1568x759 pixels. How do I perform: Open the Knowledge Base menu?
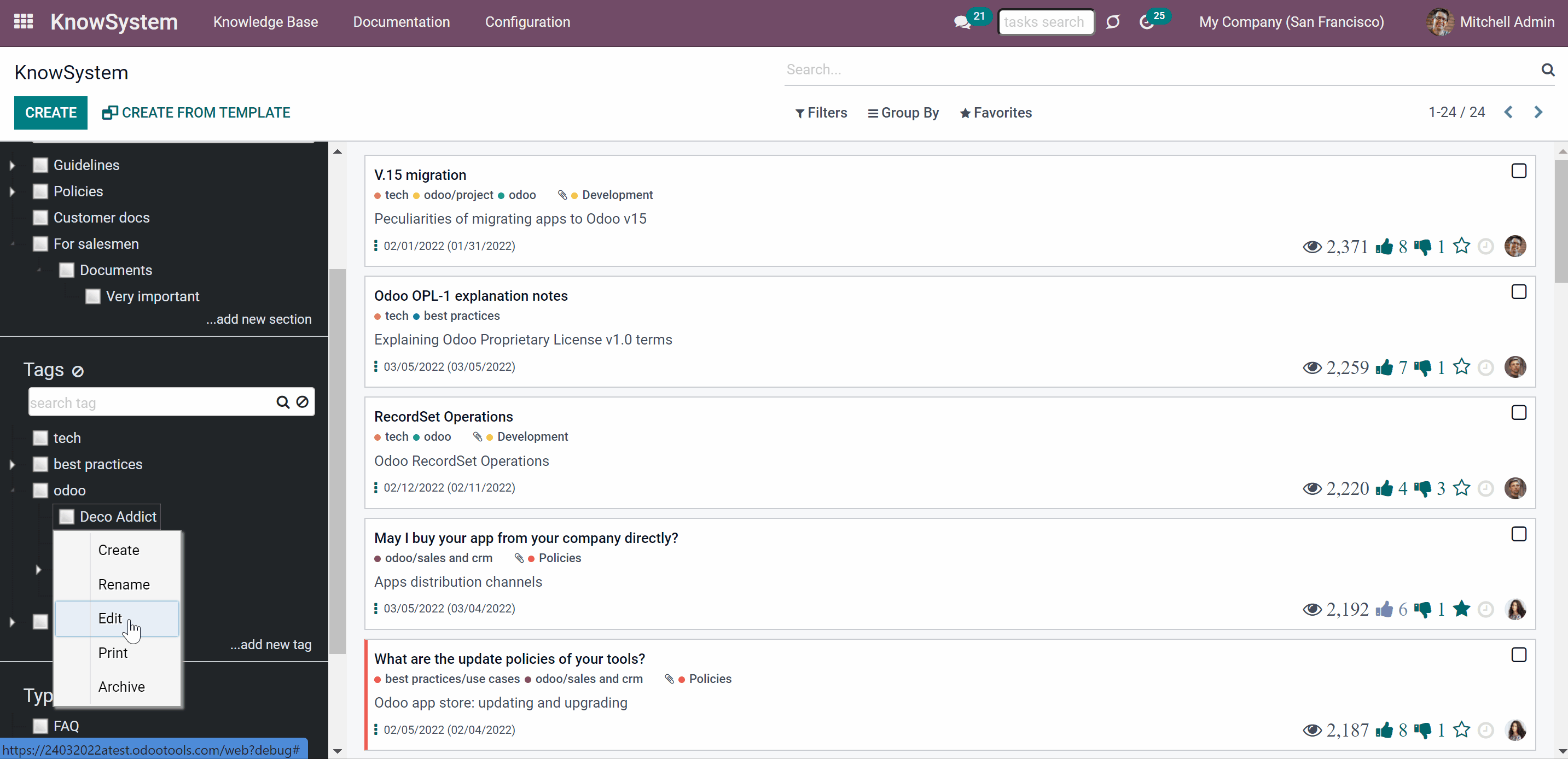pyautogui.click(x=265, y=22)
